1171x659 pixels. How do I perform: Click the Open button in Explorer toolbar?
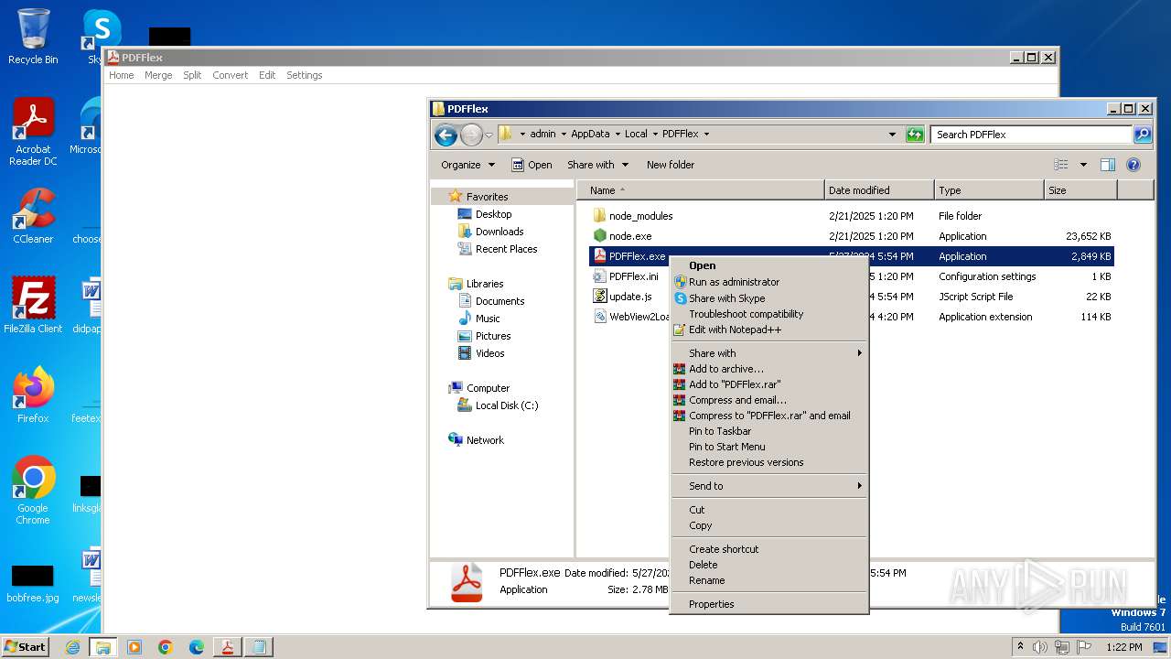[532, 165]
